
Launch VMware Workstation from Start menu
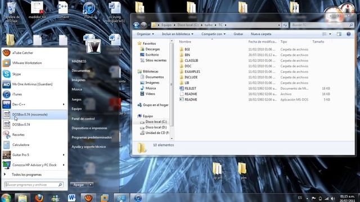point(34,63)
